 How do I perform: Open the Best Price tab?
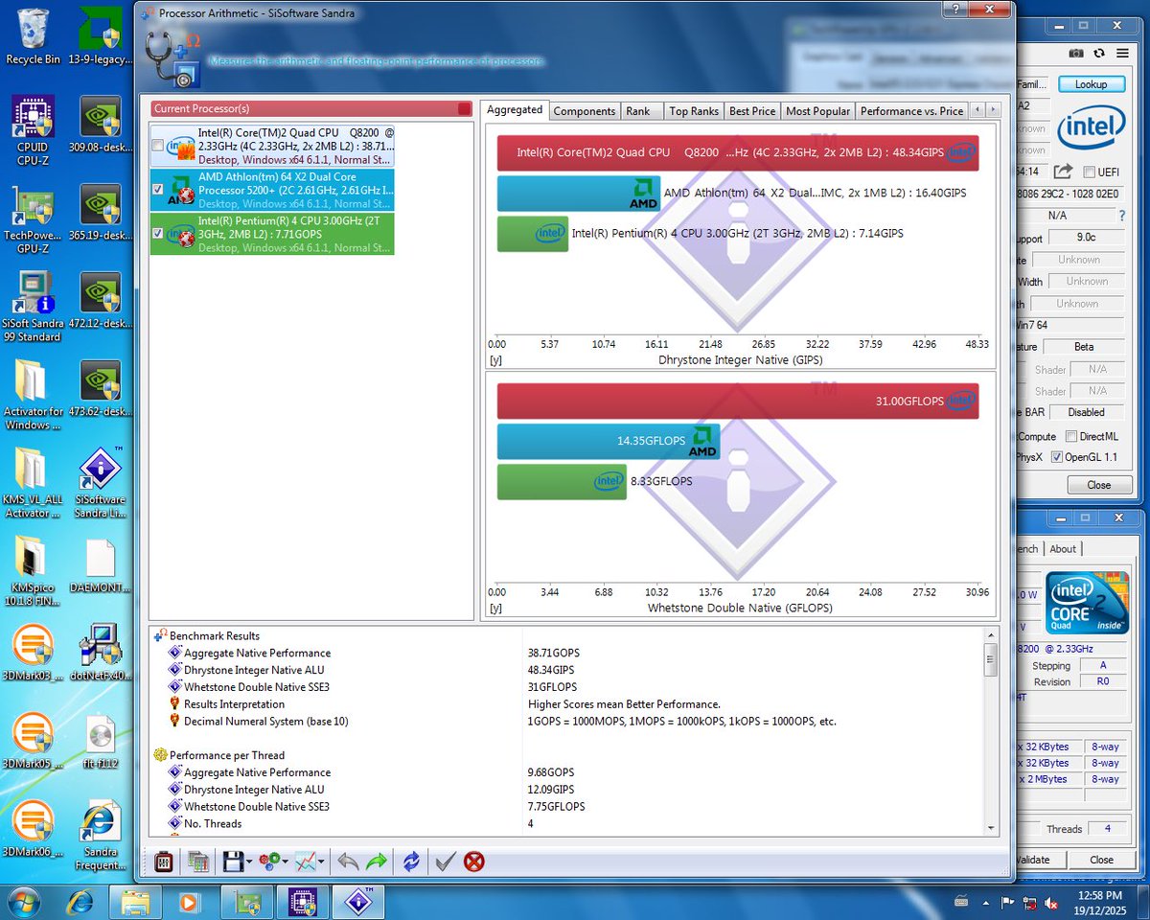752,111
